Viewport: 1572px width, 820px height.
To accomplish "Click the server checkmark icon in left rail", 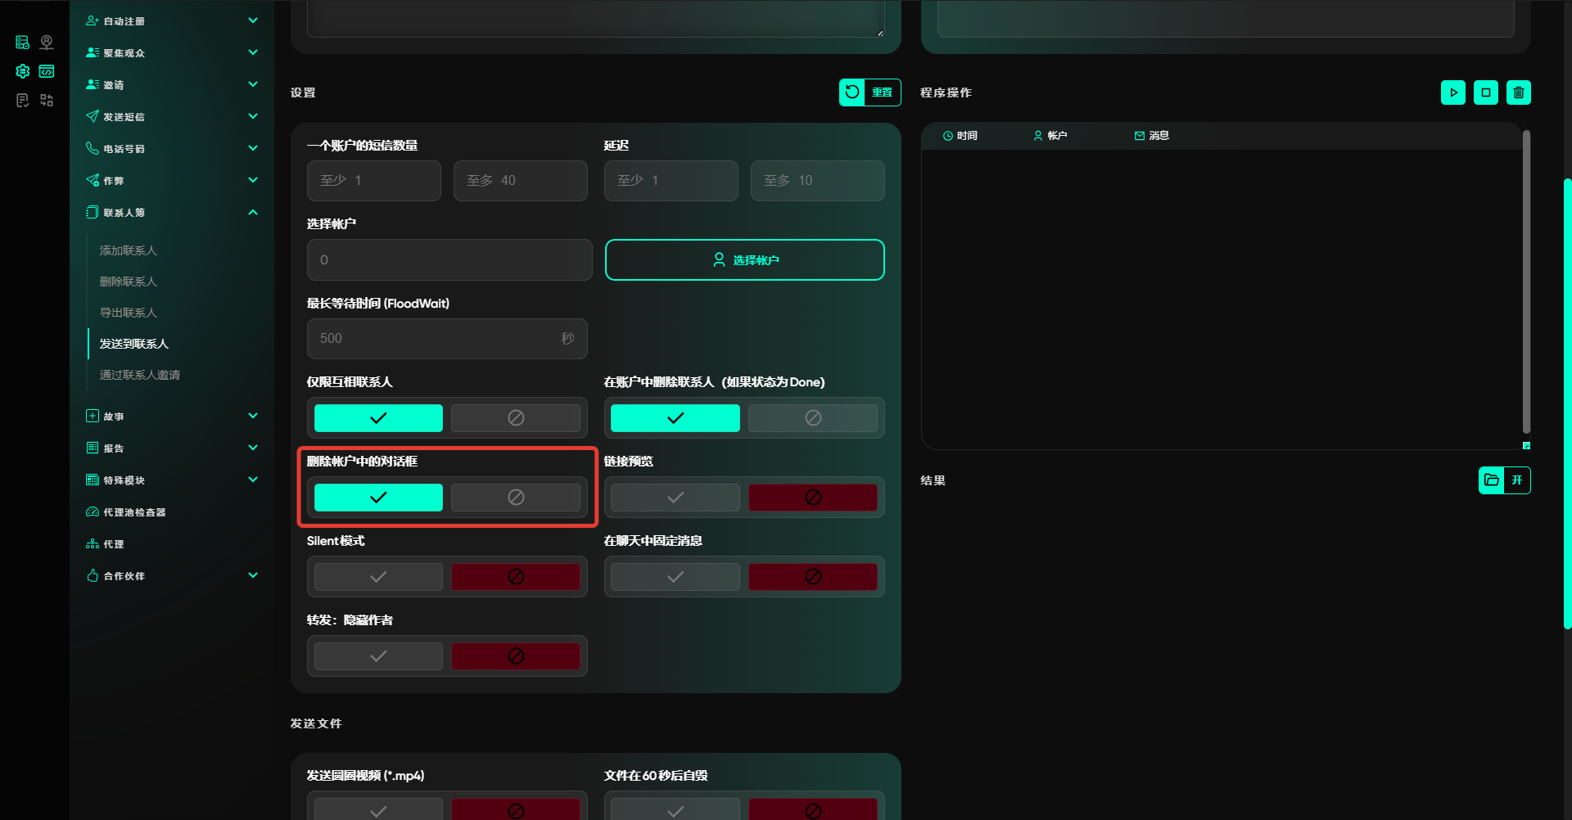I will point(23,43).
